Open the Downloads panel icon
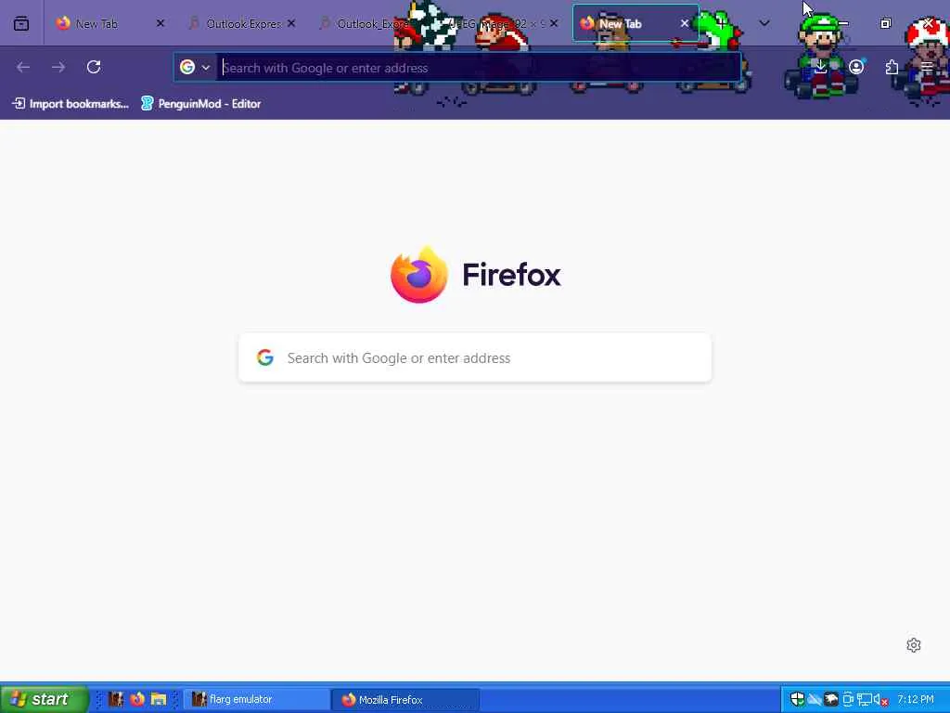 tap(820, 67)
